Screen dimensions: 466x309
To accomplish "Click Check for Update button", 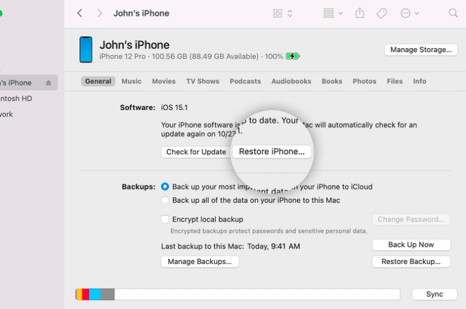I will (x=196, y=152).
